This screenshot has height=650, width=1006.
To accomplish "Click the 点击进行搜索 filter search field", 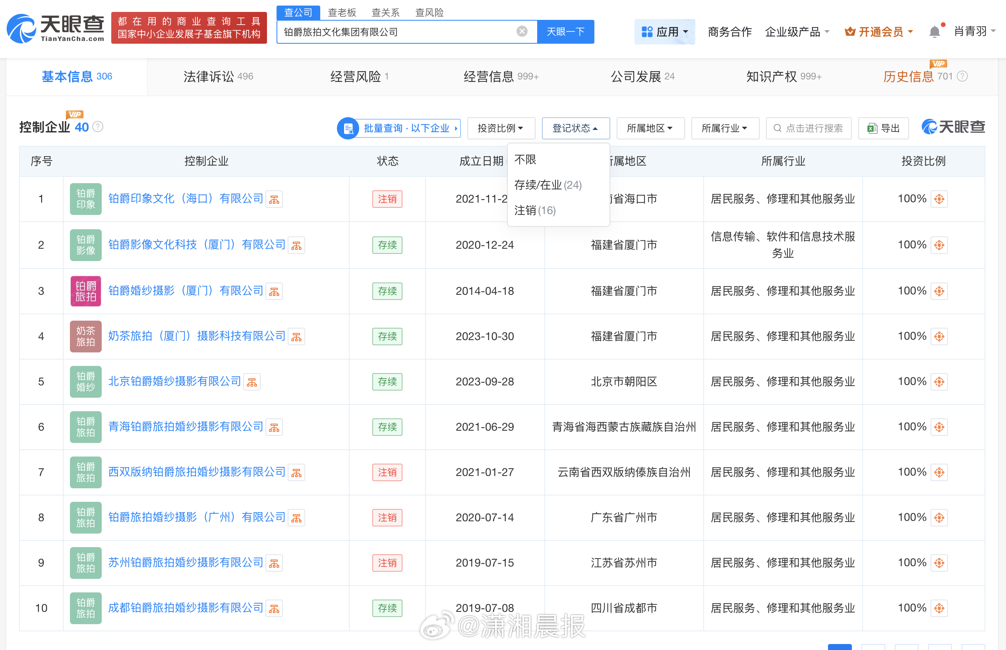I will point(809,128).
